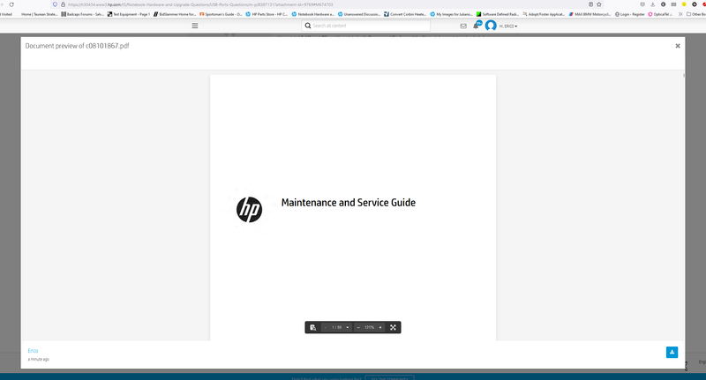Open the browser downloads icon
The width and height of the screenshot is (706, 380).
(x=652, y=4)
